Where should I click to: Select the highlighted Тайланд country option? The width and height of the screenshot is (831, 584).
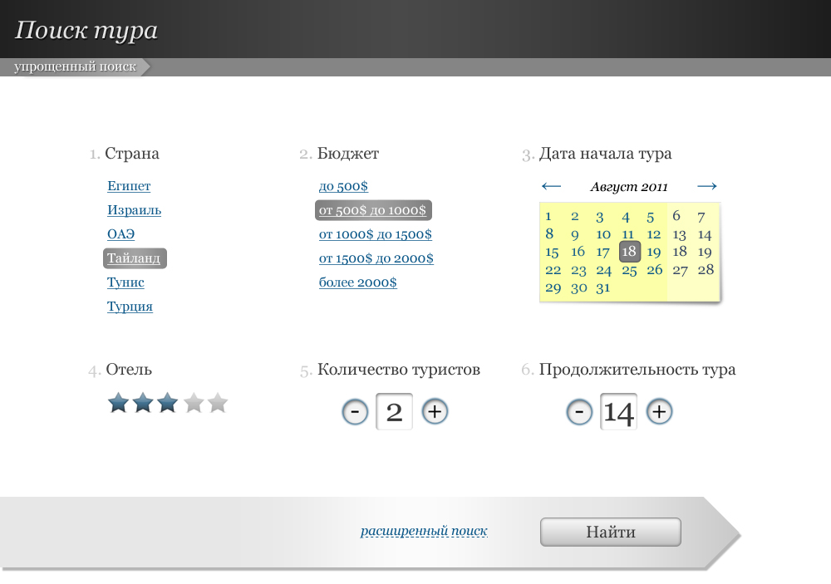134,258
